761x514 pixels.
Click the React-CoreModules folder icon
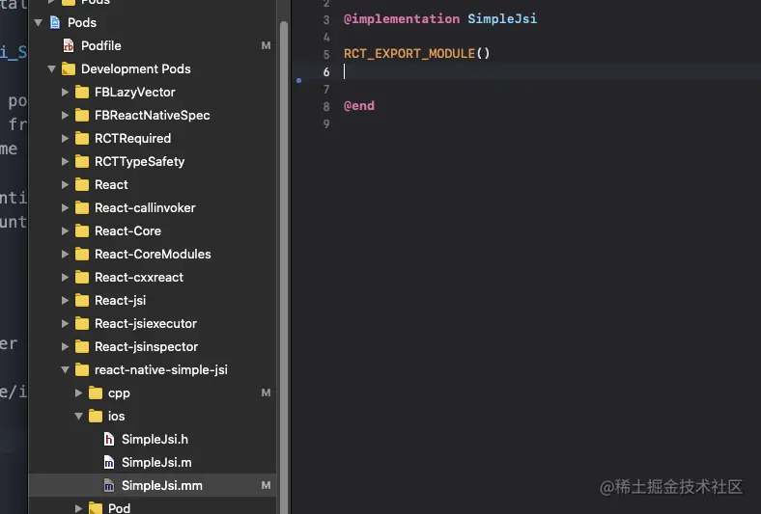82,254
